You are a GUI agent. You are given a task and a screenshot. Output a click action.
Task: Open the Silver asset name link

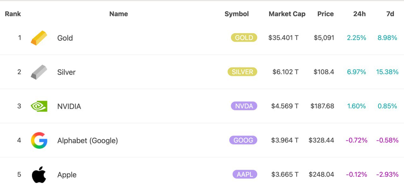coord(66,72)
